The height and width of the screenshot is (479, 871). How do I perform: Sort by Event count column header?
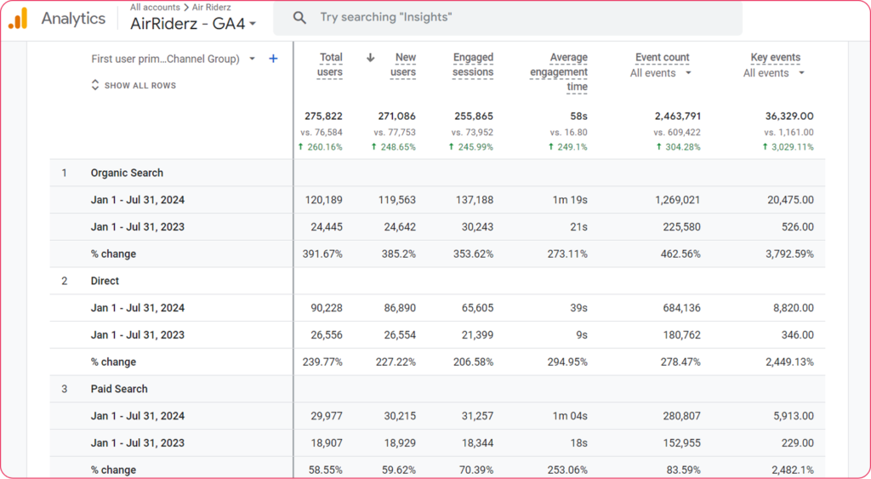point(662,58)
